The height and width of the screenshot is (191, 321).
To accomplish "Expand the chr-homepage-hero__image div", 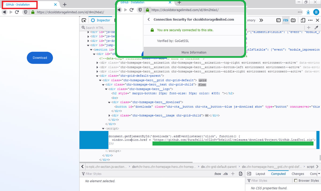I will 109,115.
